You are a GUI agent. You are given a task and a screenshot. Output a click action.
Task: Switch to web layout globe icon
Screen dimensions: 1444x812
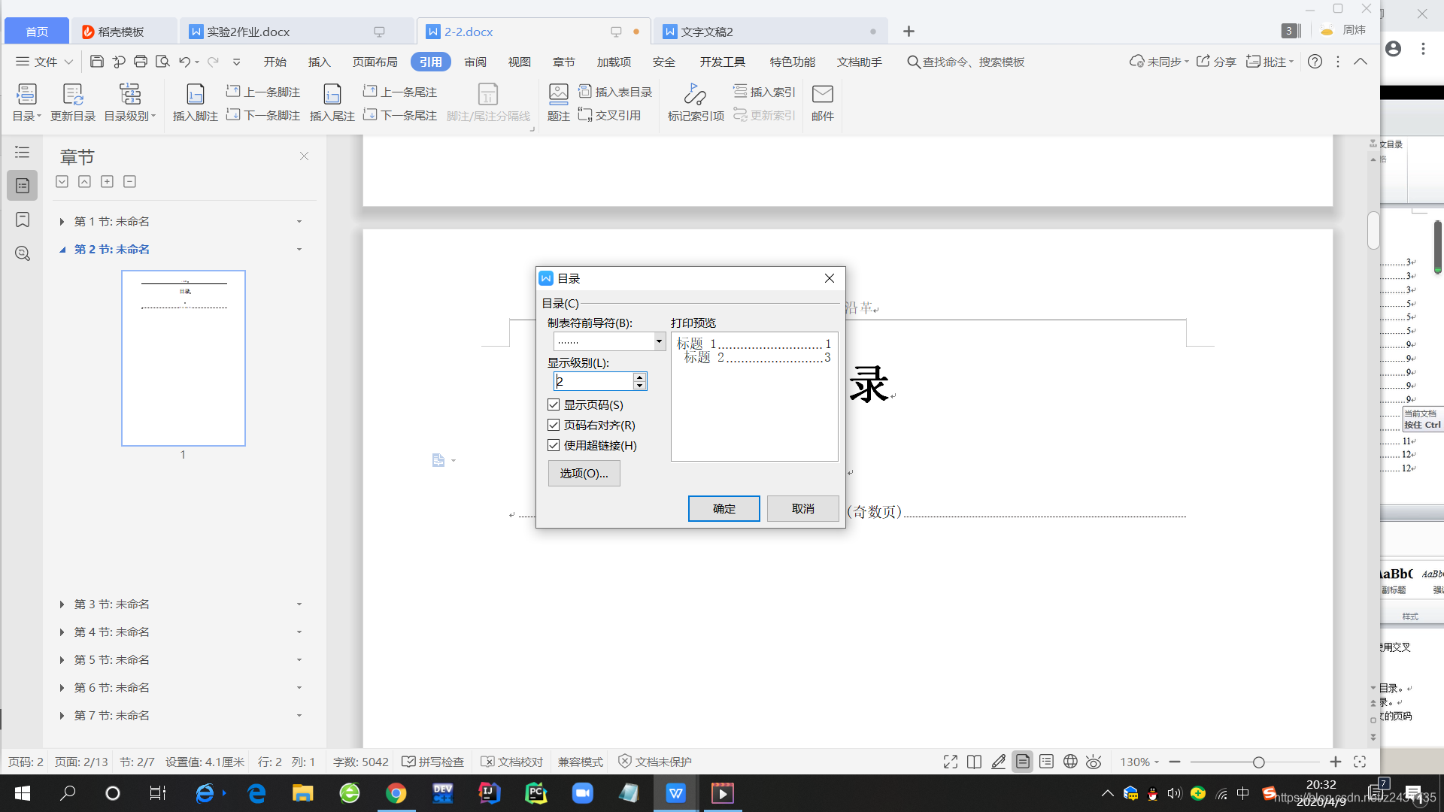click(x=1070, y=762)
